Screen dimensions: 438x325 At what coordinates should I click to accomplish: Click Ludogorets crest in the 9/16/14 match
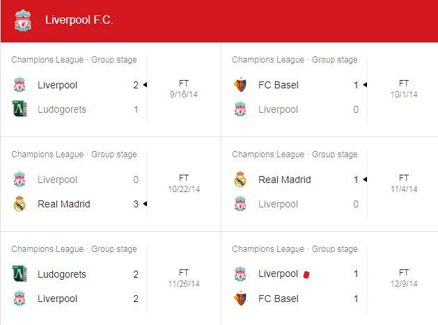click(19, 109)
